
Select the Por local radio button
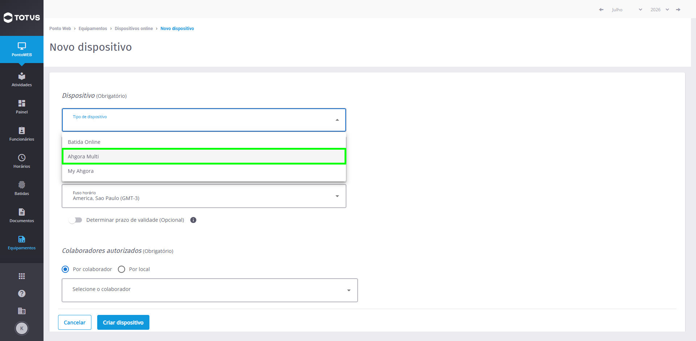click(x=122, y=269)
